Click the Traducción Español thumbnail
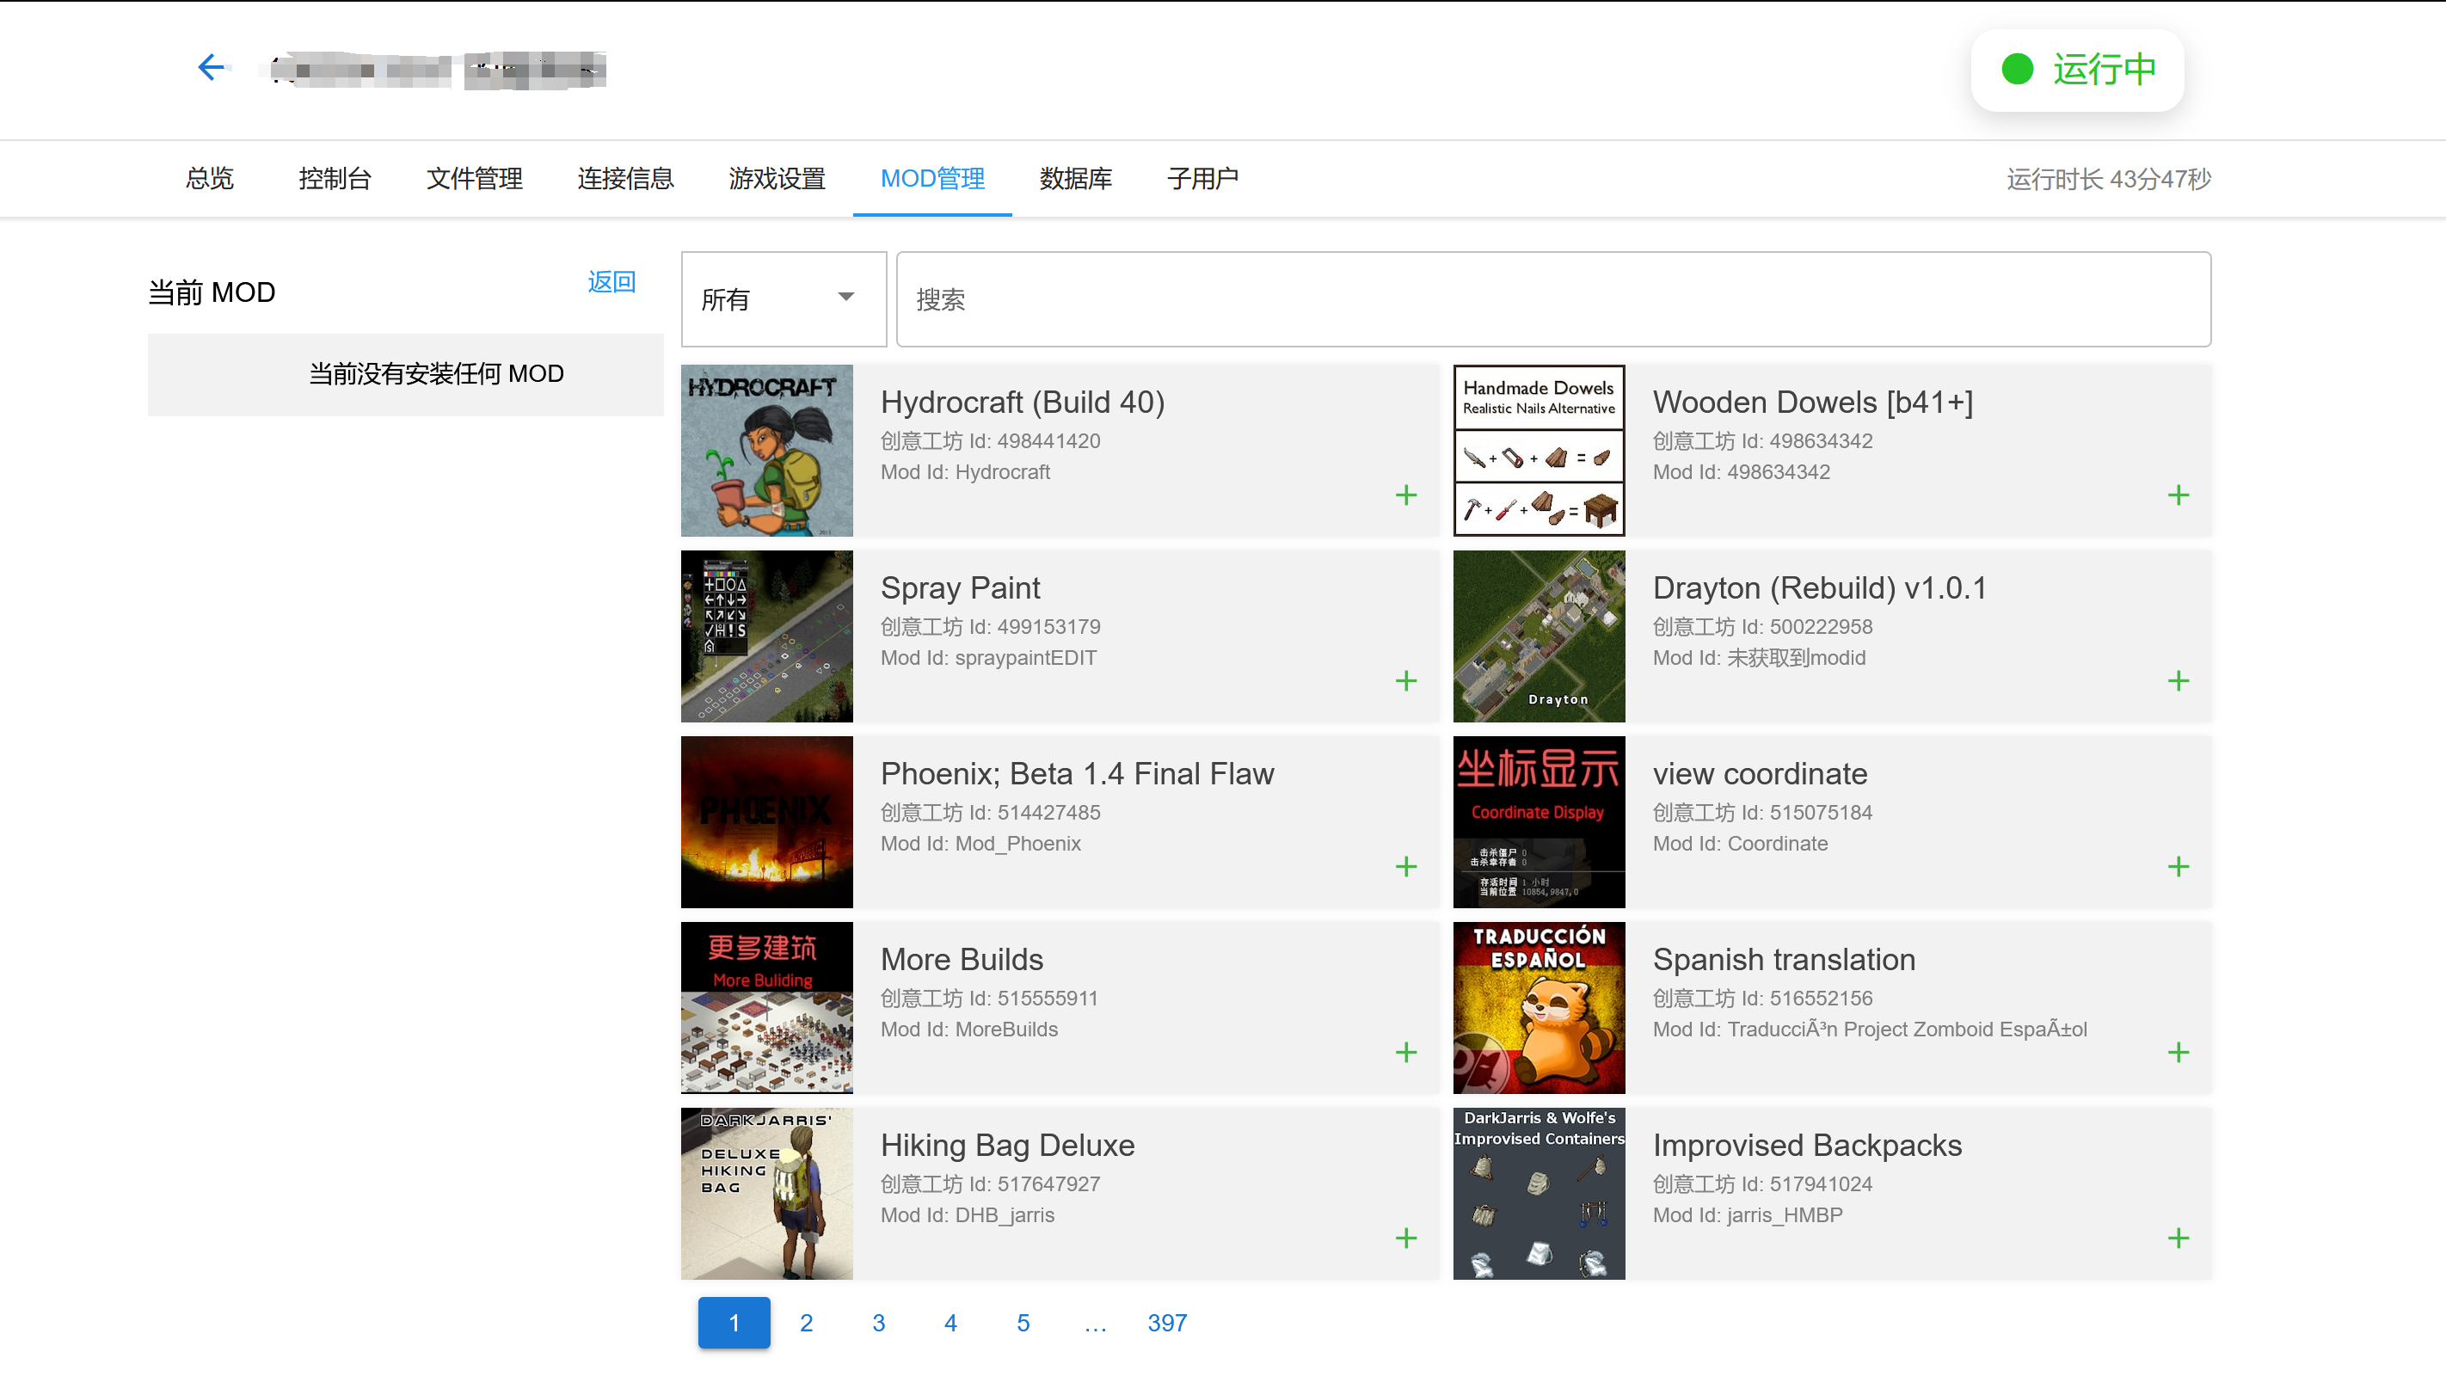Viewport: 2446px width, 1389px height. tap(1539, 1007)
